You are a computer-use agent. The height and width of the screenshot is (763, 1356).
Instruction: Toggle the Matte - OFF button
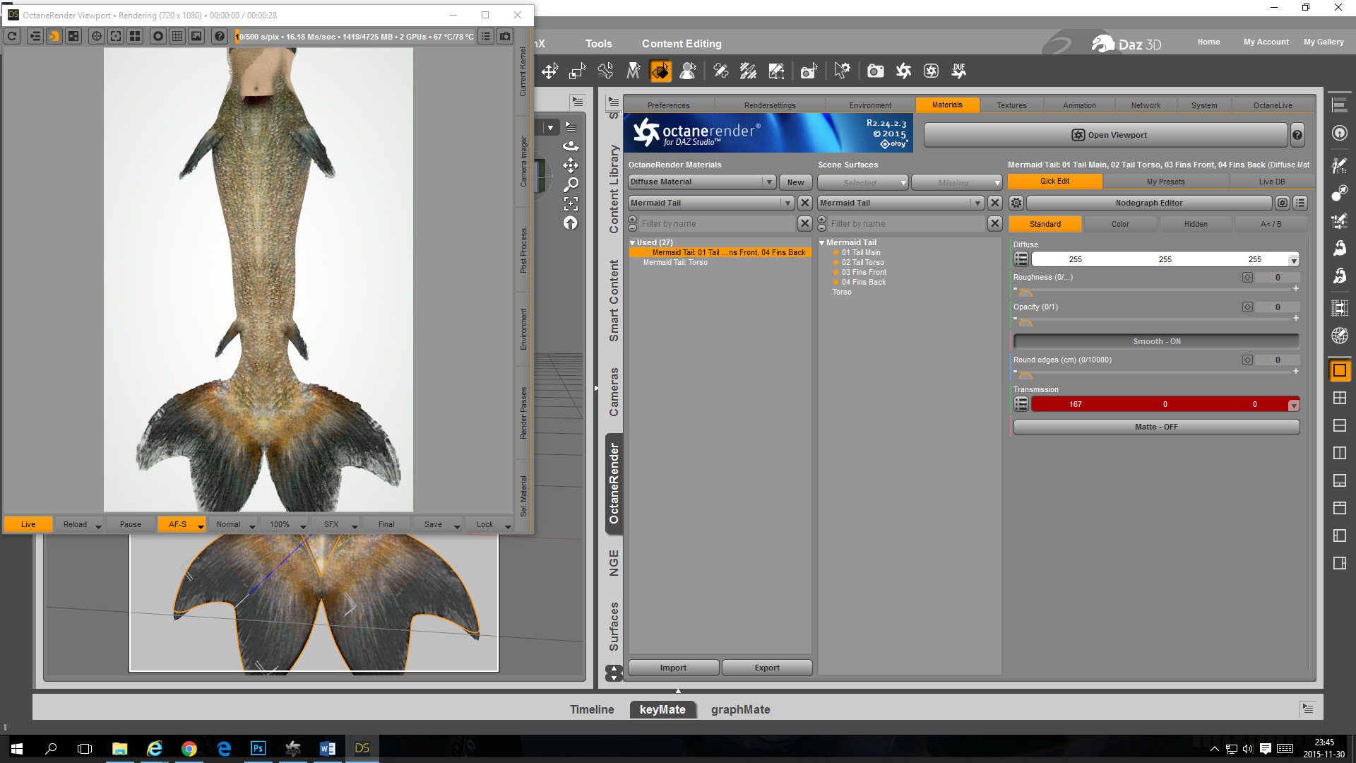coord(1156,427)
